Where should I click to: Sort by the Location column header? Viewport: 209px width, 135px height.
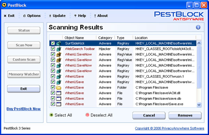[164, 38]
